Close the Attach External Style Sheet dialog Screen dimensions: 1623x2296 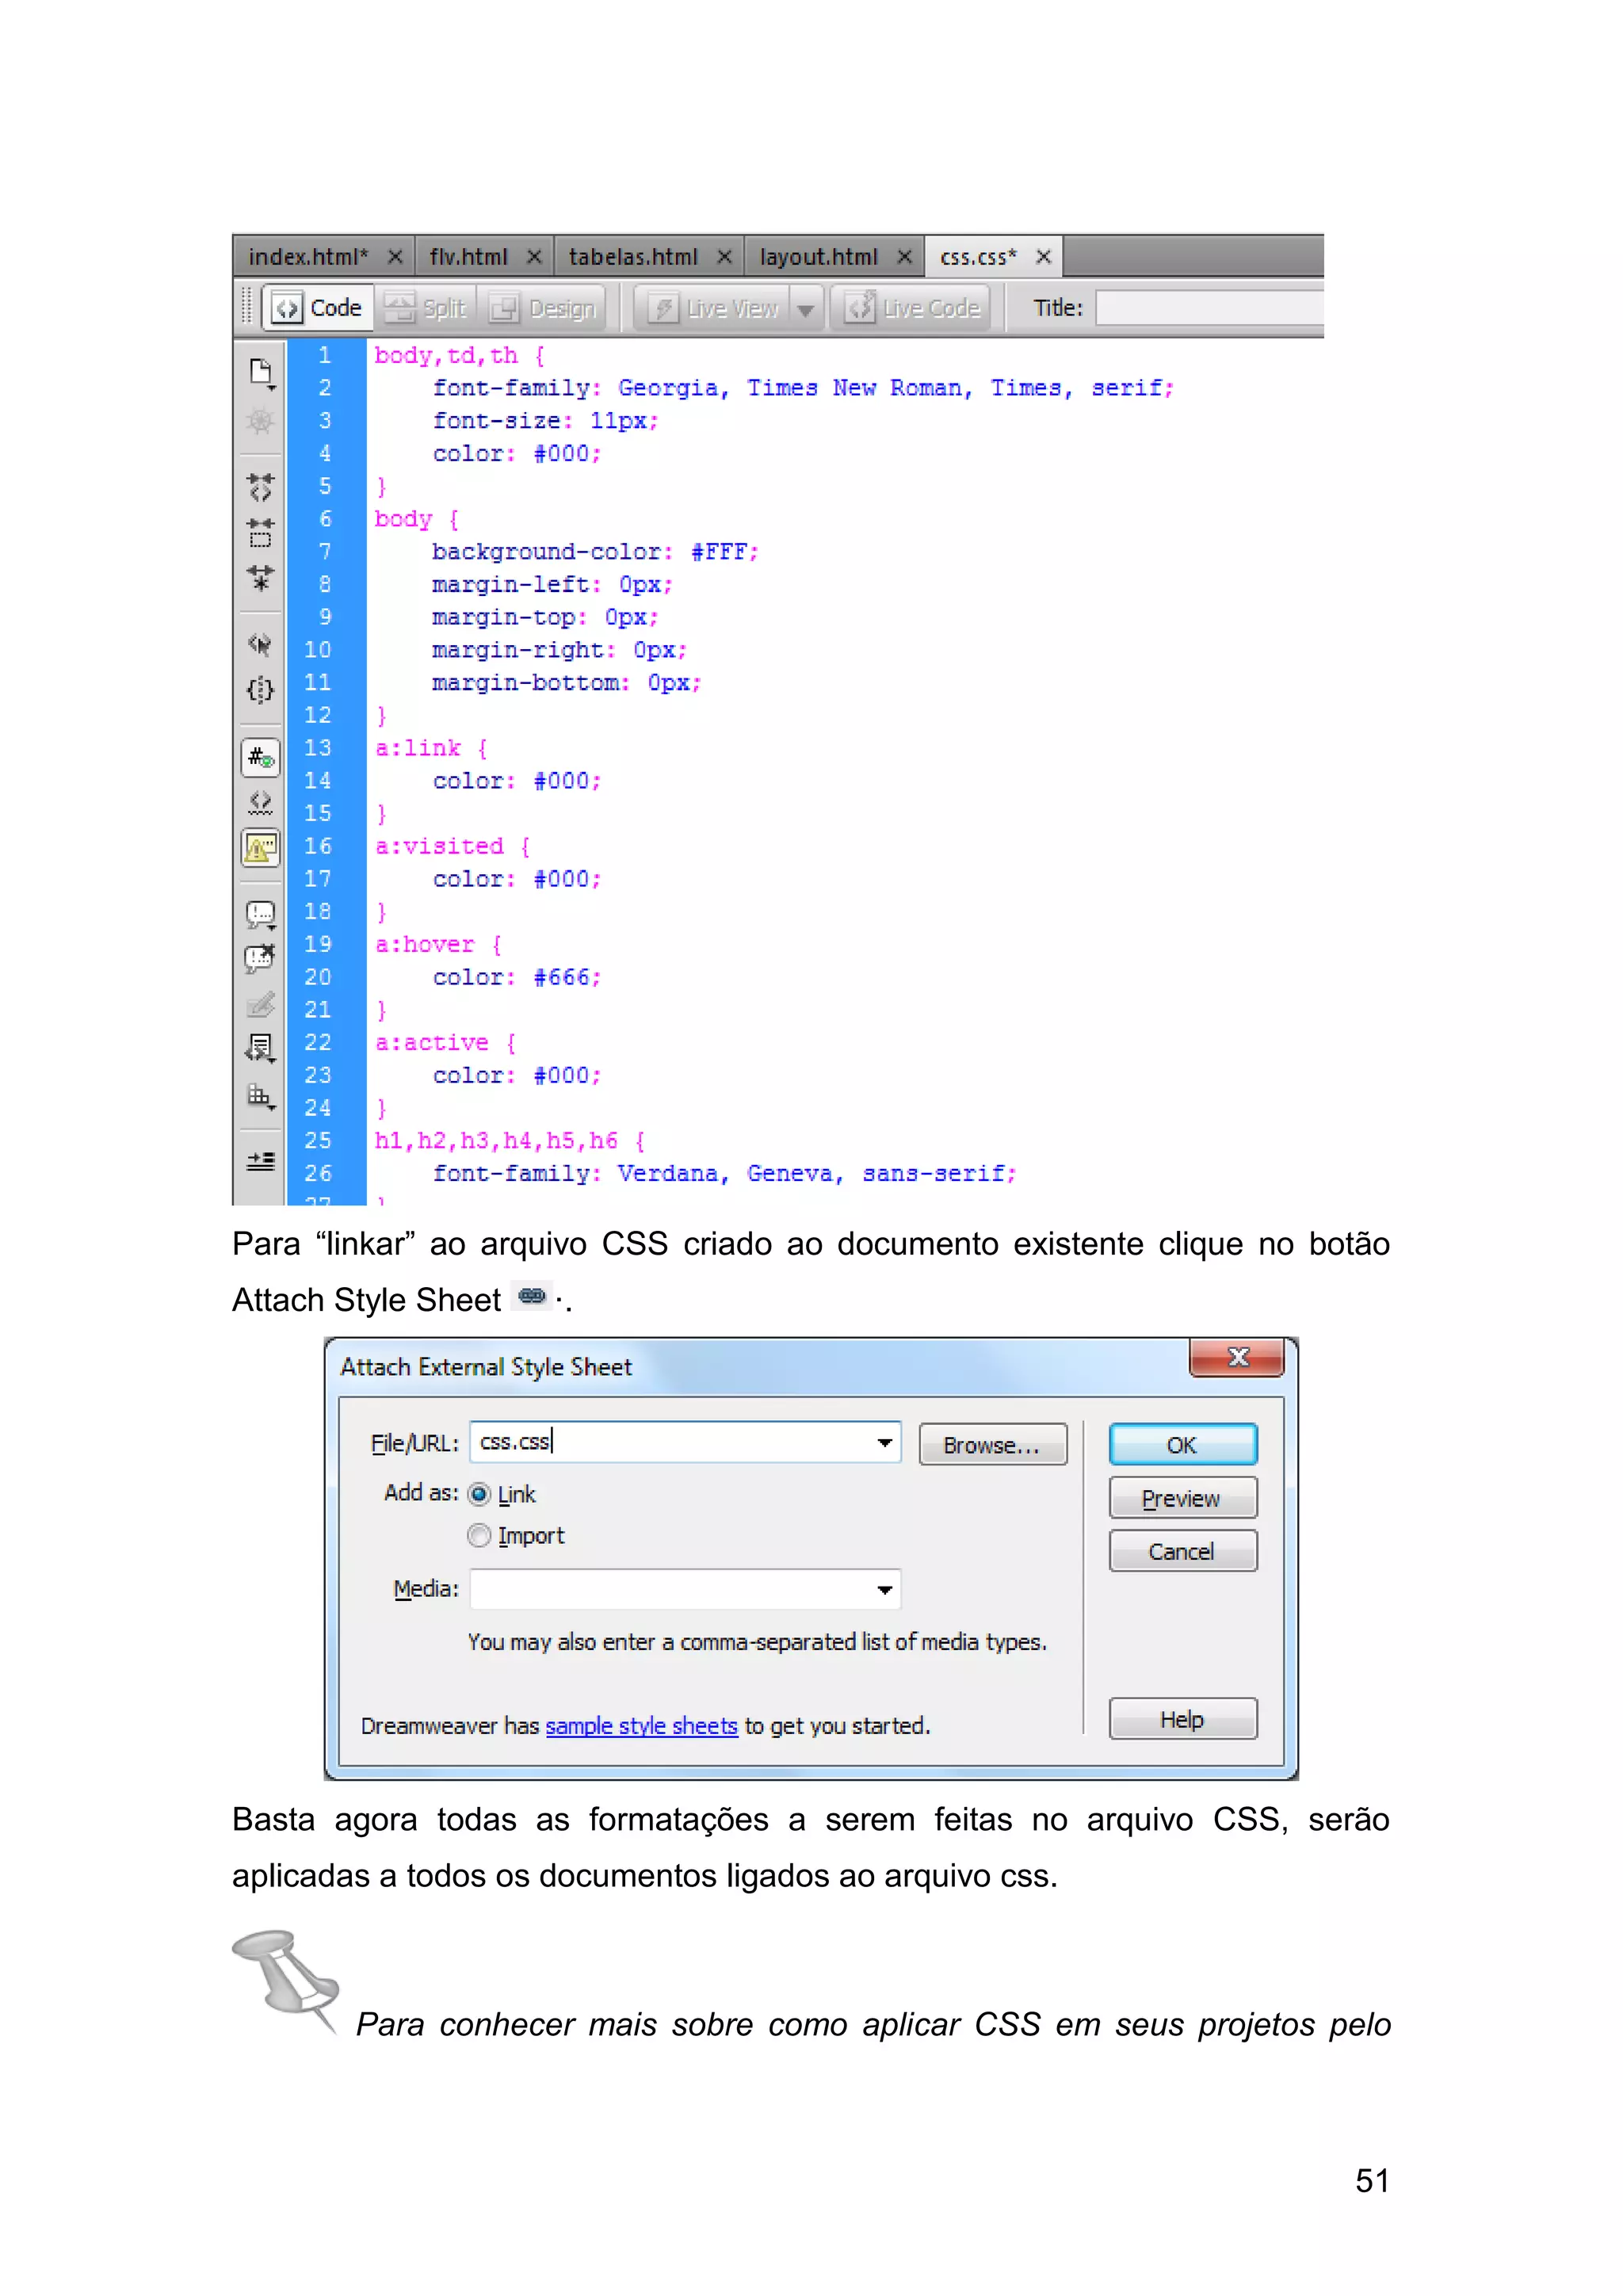1237,1357
